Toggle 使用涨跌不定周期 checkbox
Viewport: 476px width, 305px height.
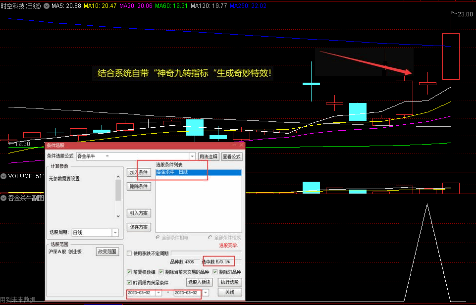click(129, 253)
